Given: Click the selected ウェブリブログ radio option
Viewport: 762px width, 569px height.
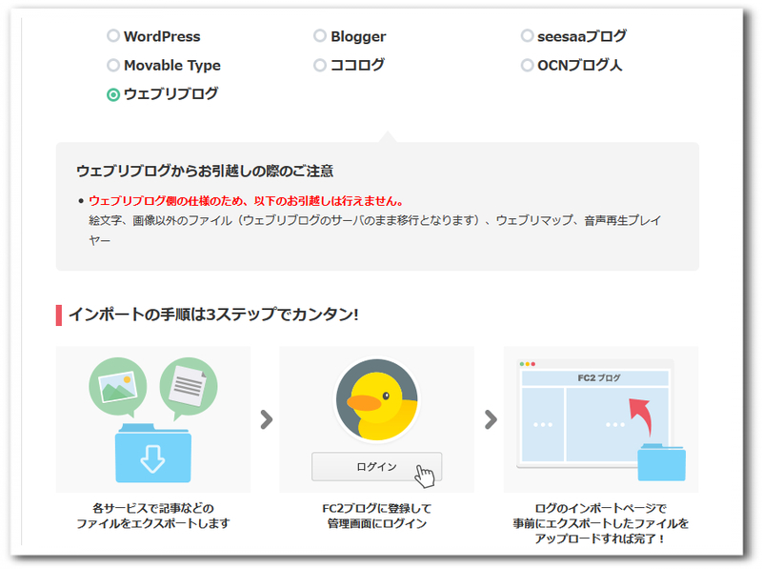Looking at the screenshot, I should [113, 94].
